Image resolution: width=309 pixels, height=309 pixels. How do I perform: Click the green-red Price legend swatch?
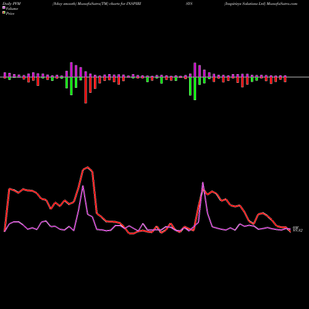click(x=4, y=13)
